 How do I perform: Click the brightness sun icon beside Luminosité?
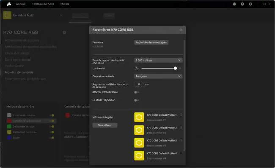click(137, 68)
